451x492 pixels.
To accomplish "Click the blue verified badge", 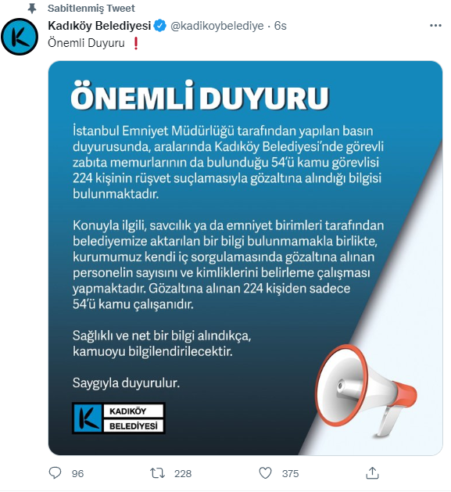I will pyautogui.click(x=160, y=26).
